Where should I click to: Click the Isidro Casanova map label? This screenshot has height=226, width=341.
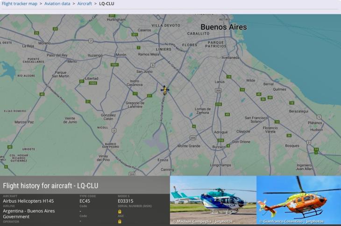coord(135,83)
